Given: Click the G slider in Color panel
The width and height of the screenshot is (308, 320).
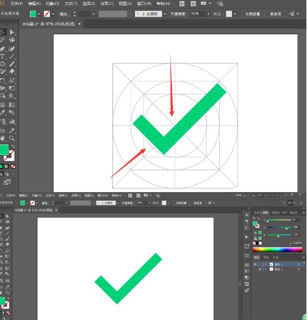Looking at the screenshot, I should [279, 227].
